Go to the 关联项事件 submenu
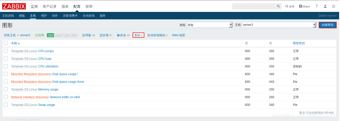The height and width of the screenshot is (121, 340). (x=70, y=15)
